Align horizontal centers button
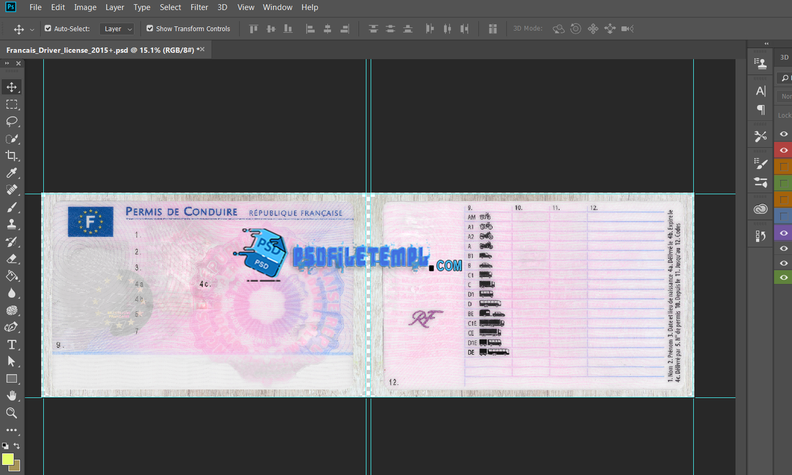 pyautogui.click(x=327, y=28)
